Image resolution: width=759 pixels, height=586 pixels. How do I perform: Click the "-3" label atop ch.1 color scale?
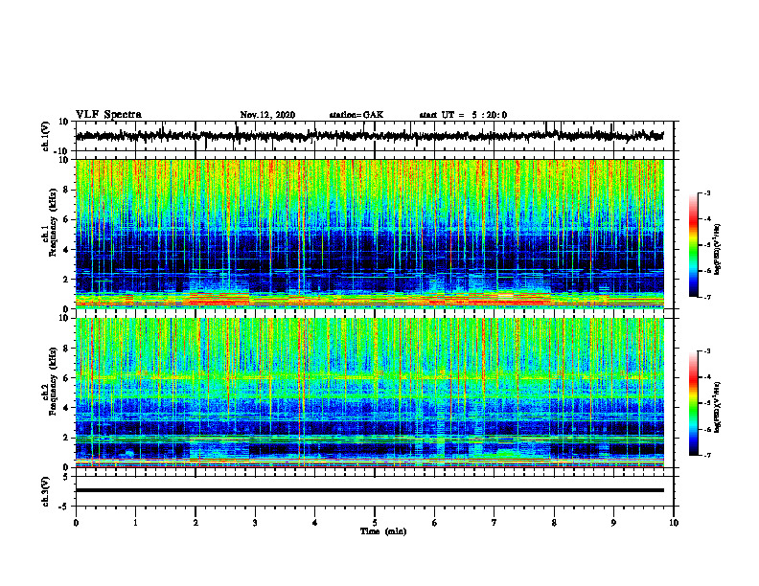point(706,193)
